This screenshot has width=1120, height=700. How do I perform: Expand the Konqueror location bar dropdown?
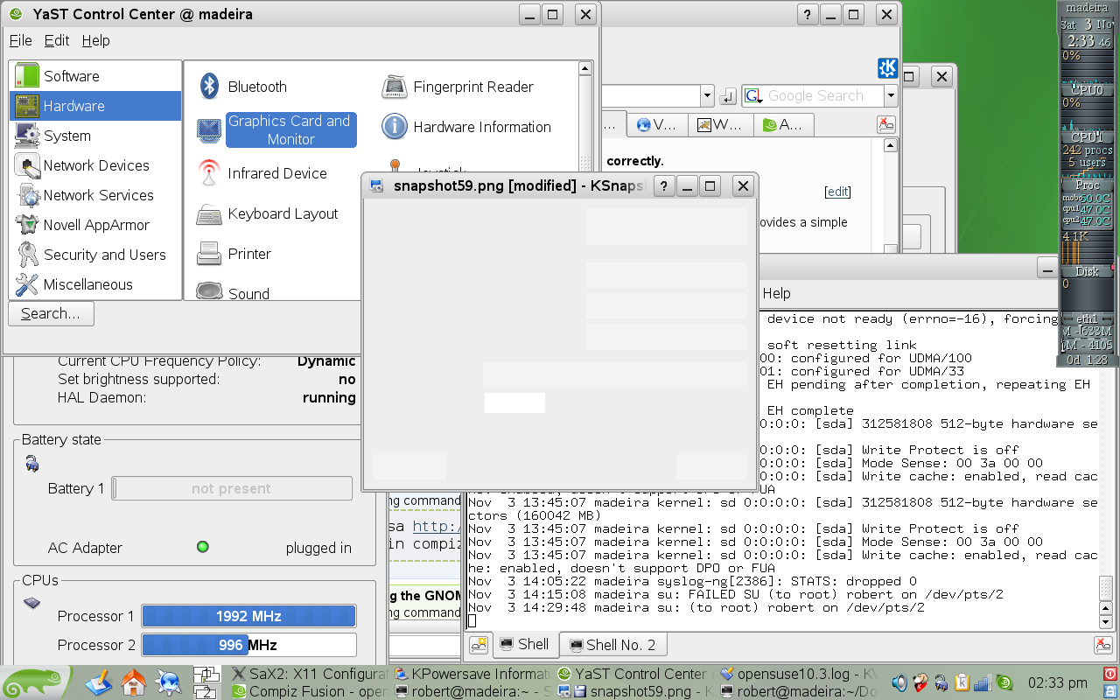pos(707,95)
